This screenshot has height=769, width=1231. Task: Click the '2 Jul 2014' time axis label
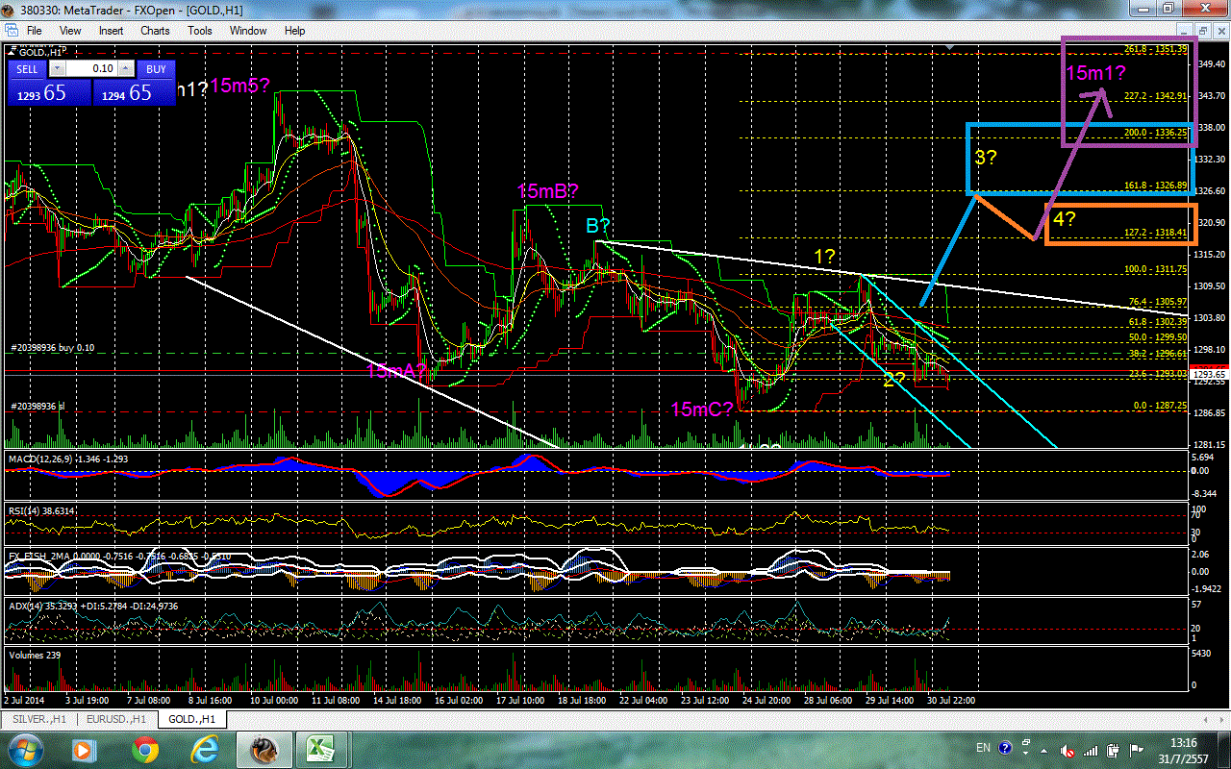25,701
